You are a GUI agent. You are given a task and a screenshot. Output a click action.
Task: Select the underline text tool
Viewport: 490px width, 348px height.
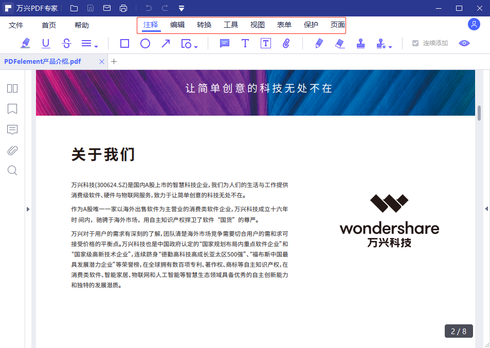45,43
